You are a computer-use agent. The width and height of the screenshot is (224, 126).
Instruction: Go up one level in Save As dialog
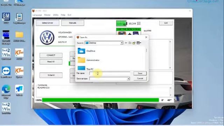[x=130, y=43]
